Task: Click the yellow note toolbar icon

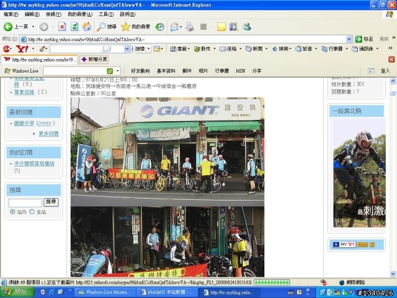Action: [x=221, y=27]
